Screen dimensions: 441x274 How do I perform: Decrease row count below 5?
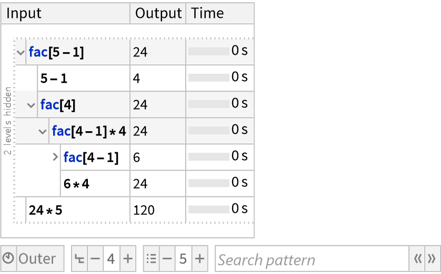pos(167,259)
